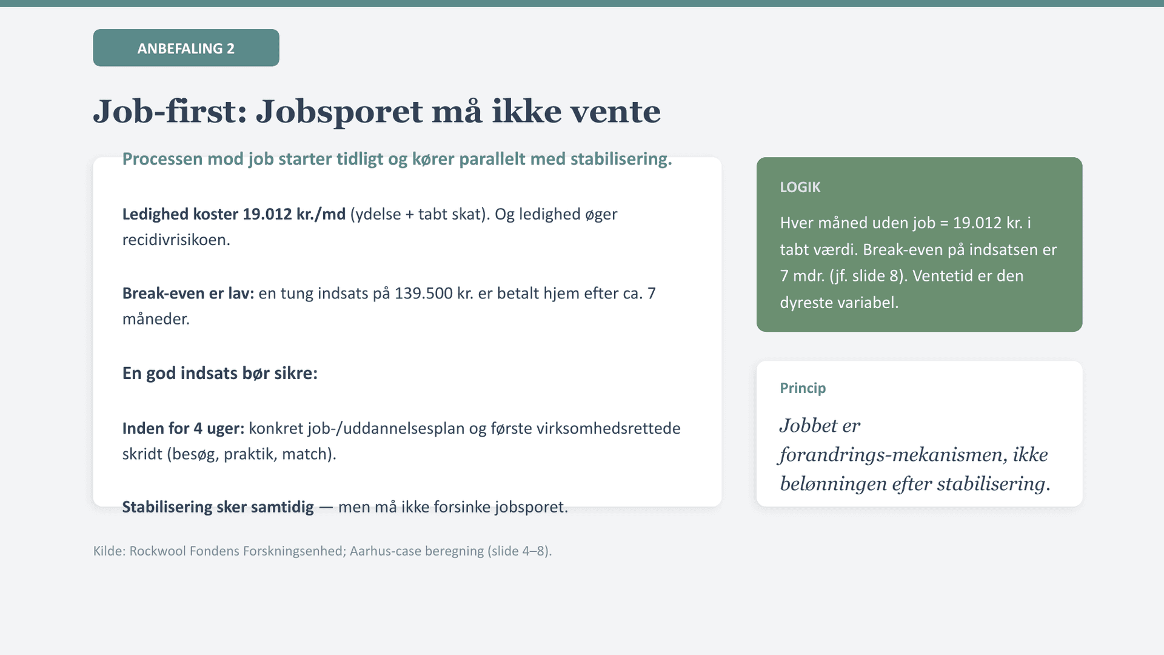Viewport: 1164px width, 655px height.
Task: Click the Kilde source footnote
Action: [322, 551]
